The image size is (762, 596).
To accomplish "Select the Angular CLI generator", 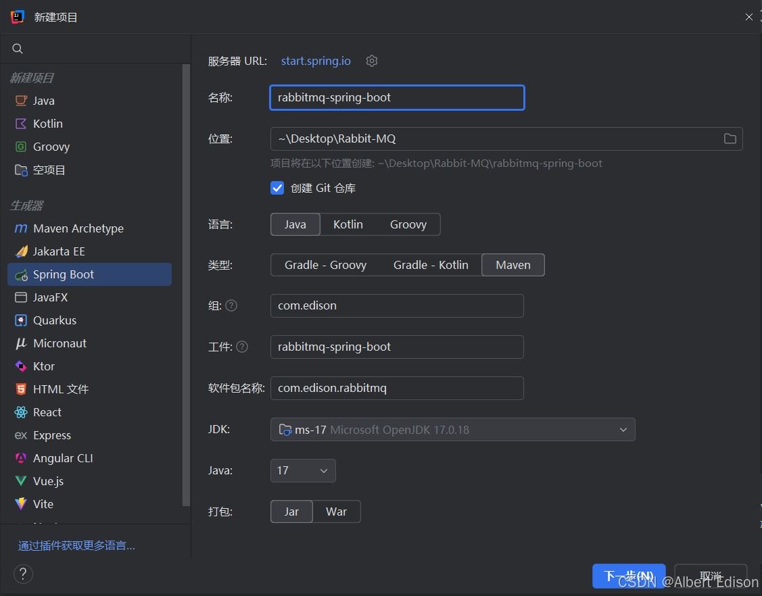I will 89,458.
